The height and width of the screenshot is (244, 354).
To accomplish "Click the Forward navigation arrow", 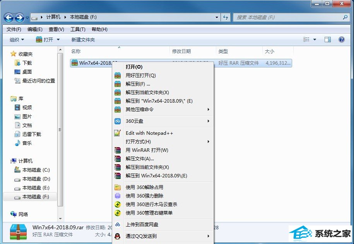I will [19, 17].
